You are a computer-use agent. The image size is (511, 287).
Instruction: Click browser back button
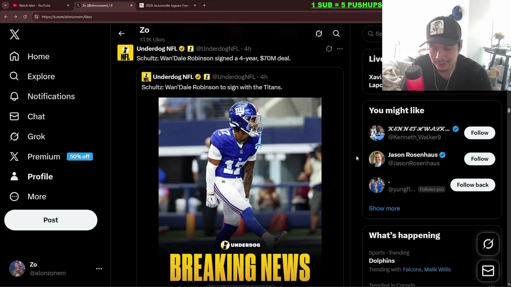click(x=6, y=17)
